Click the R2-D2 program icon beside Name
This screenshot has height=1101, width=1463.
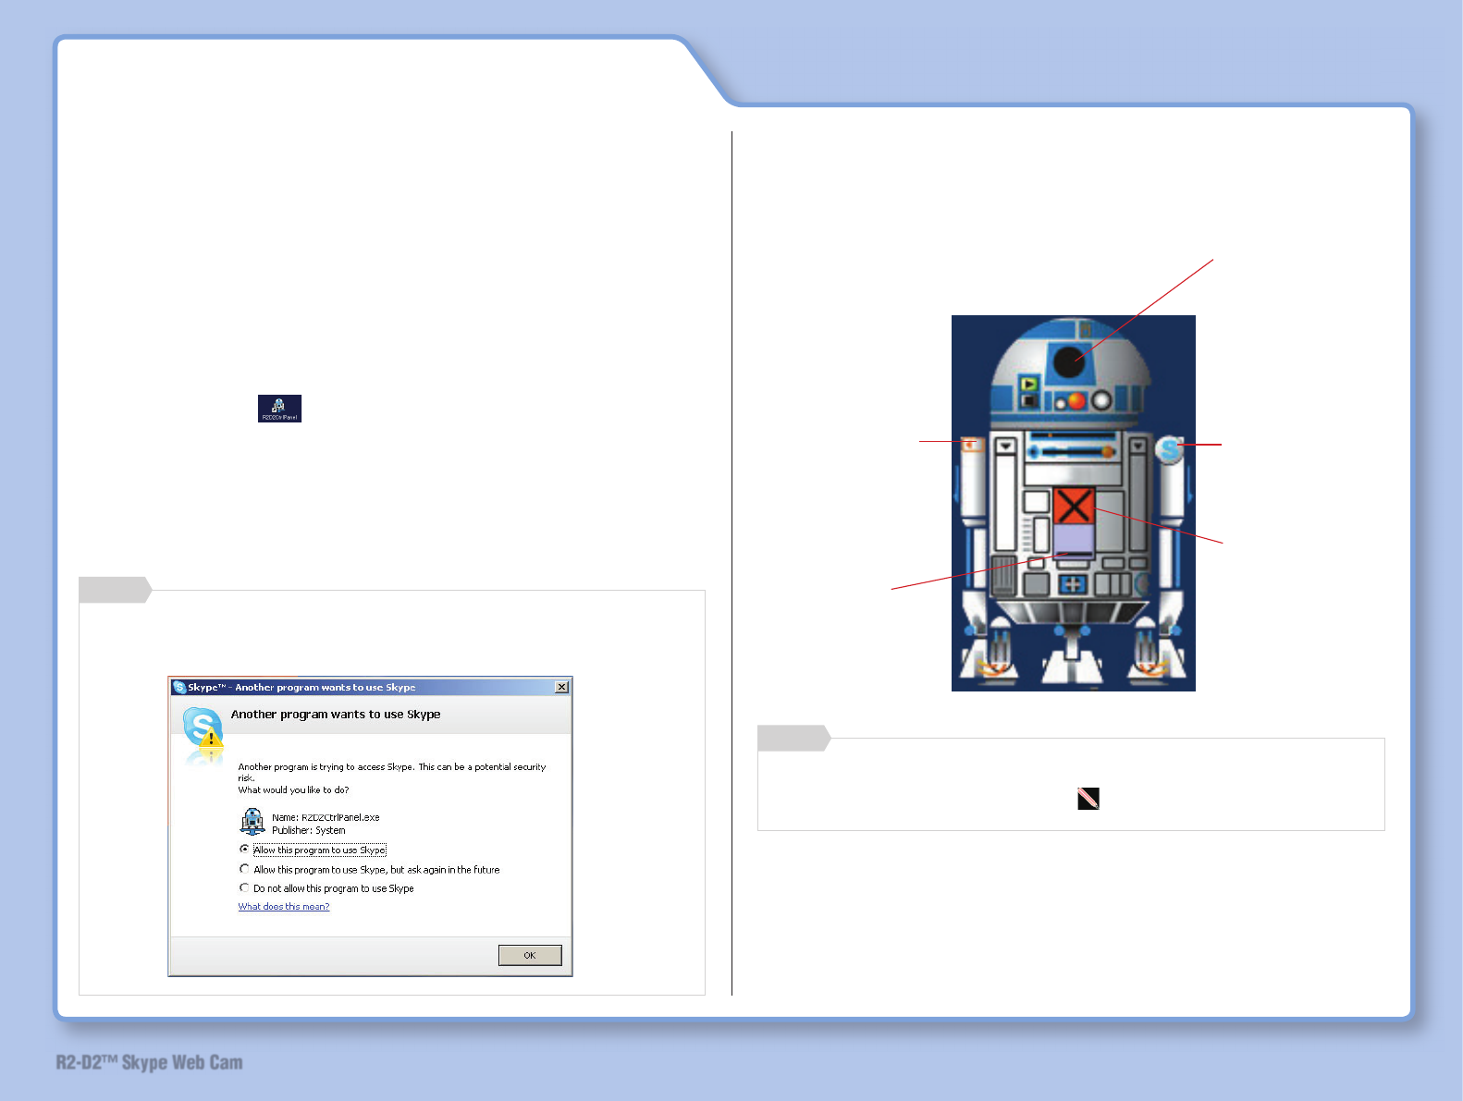252,822
